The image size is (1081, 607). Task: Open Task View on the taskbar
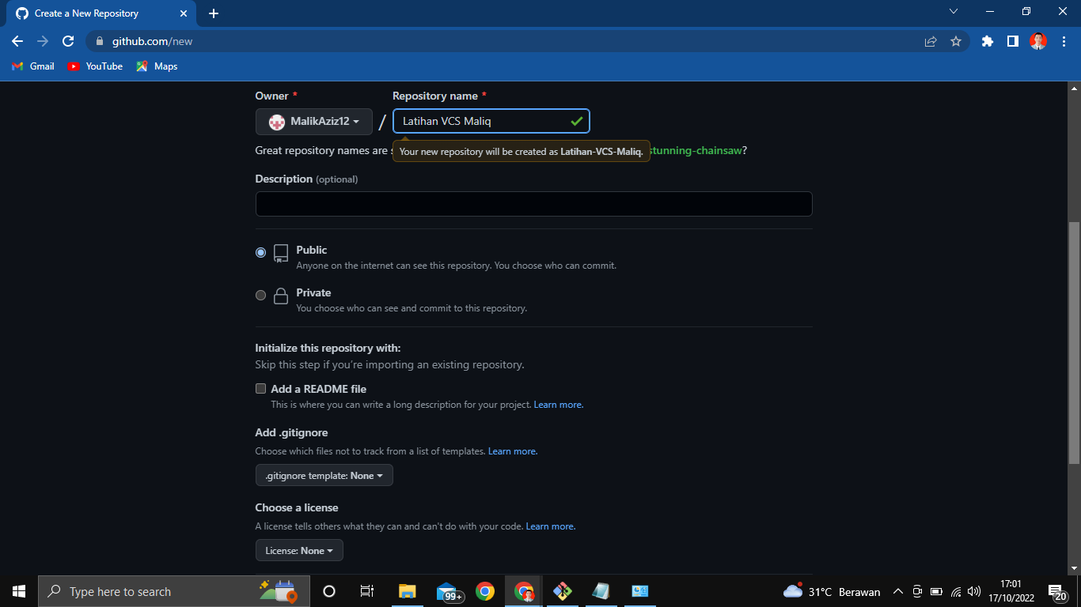367,591
